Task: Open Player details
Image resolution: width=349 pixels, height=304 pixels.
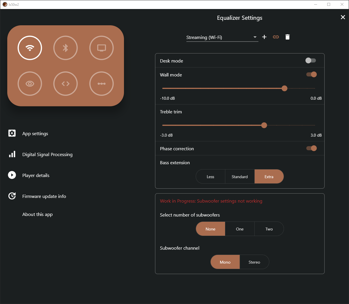Action: click(x=36, y=175)
